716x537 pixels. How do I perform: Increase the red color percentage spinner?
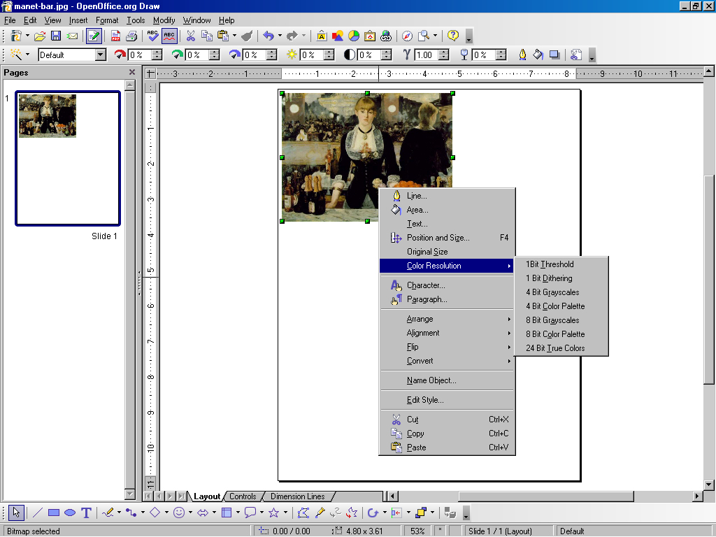point(157,52)
